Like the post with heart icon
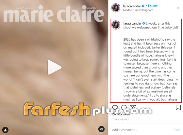 [115, 107]
